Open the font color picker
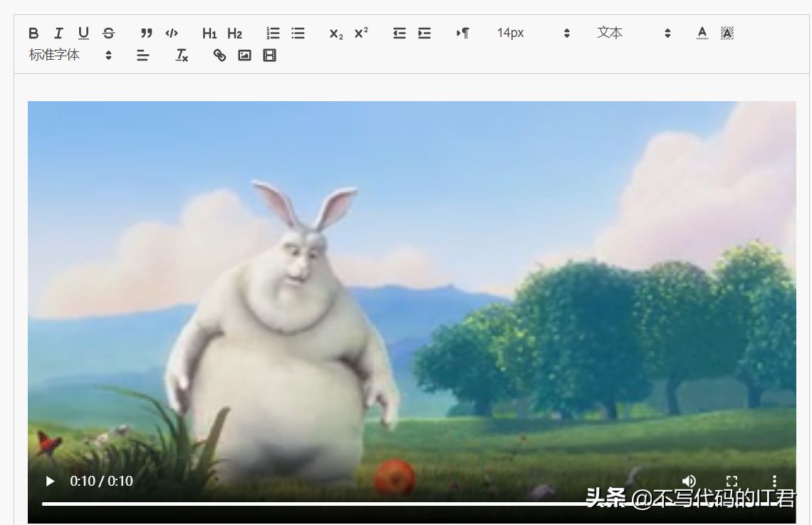The image size is (812, 525). tap(702, 32)
